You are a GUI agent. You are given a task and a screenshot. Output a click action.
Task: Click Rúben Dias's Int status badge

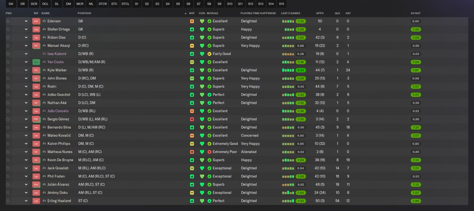[36, 37]
